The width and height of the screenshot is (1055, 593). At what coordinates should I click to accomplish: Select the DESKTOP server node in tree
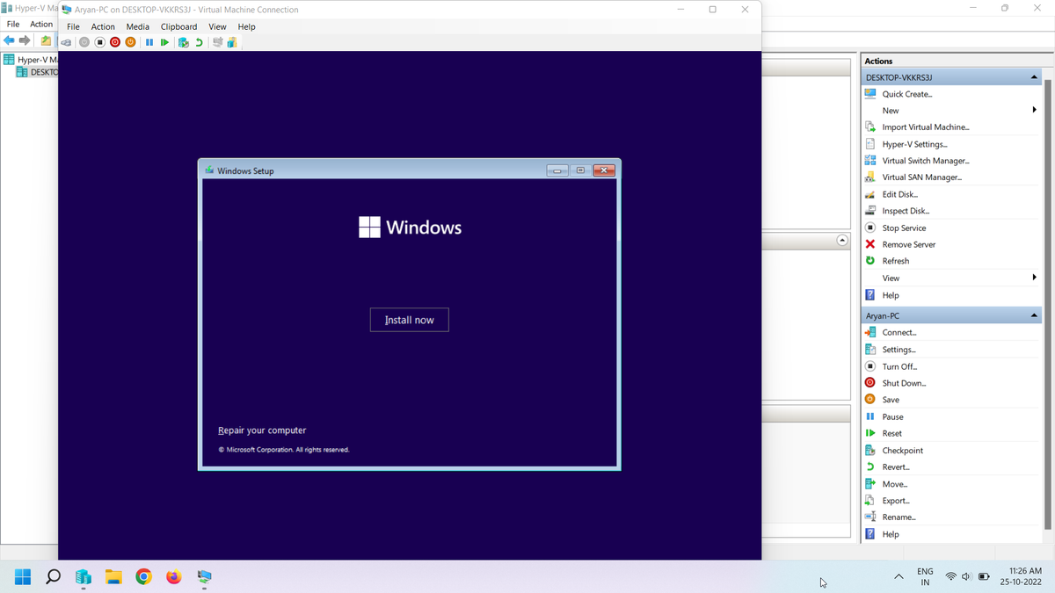pos(38,72)
